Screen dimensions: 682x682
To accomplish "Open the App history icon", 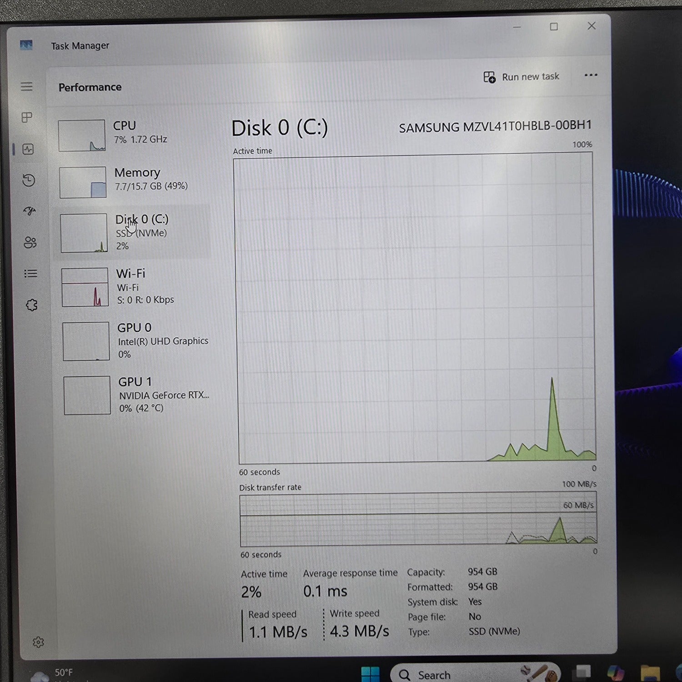I will click(x=29, y=181).
